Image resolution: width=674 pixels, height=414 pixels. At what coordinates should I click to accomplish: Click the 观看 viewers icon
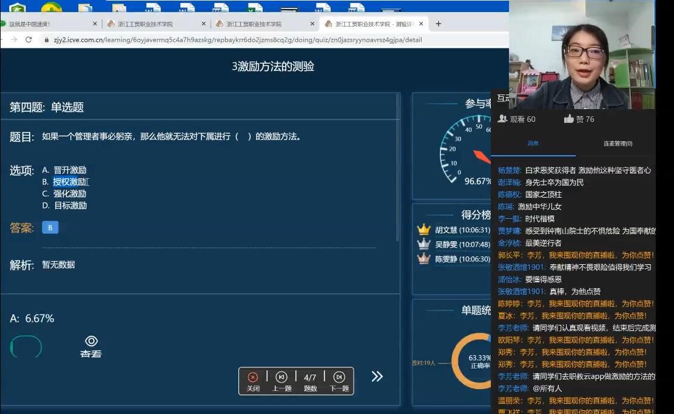click(502, 119)
